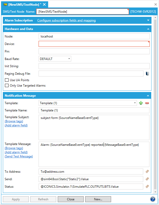Click the Send Test Message link

[x=19, y=156]
